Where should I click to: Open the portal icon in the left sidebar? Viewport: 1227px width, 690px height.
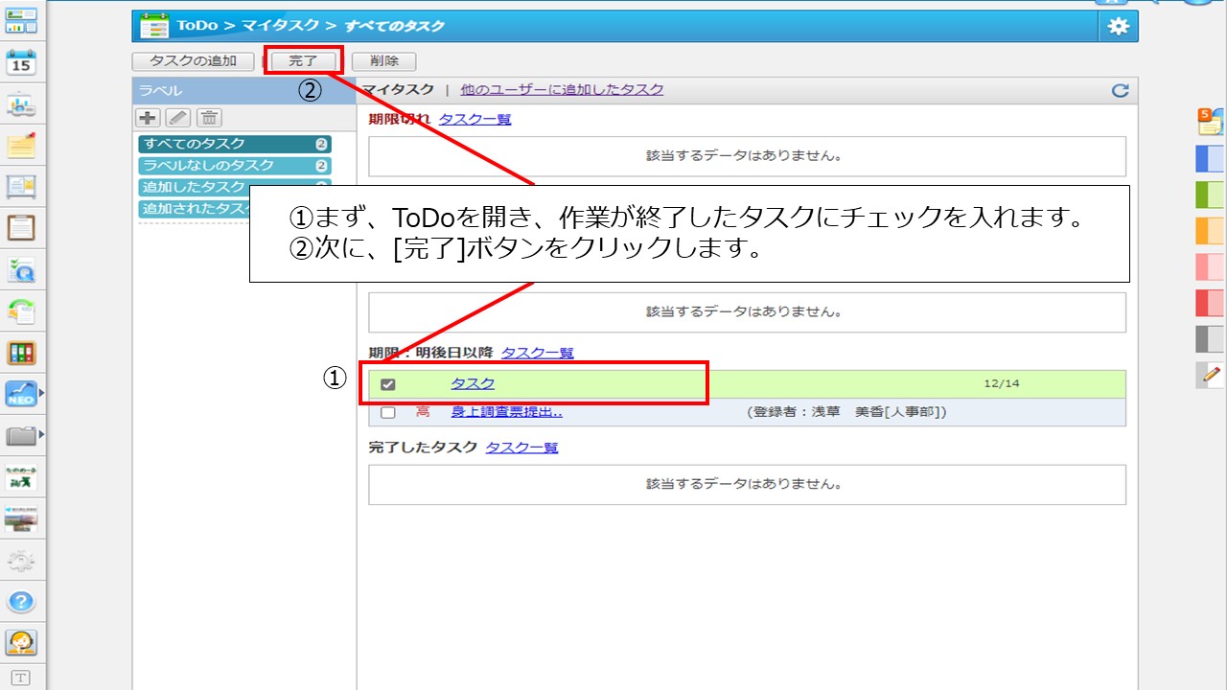pos(21,19)
